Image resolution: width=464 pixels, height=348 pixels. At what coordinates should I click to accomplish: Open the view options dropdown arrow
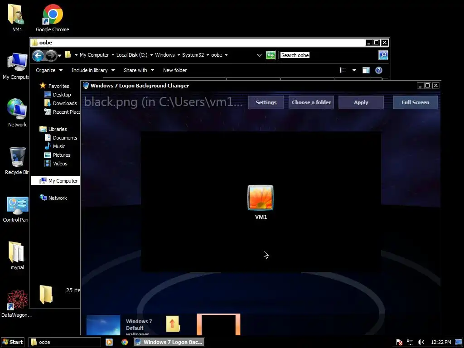(x=354, y=70)
